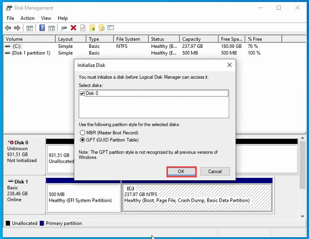Toggle the Disk 0 checkbox

[x=82, y=93]
